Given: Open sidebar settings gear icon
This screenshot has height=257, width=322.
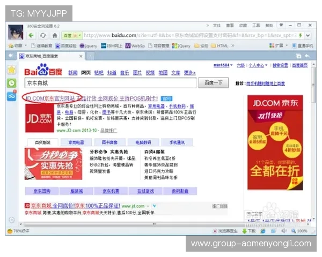Looking at the screenshot, I should [12, 220].
